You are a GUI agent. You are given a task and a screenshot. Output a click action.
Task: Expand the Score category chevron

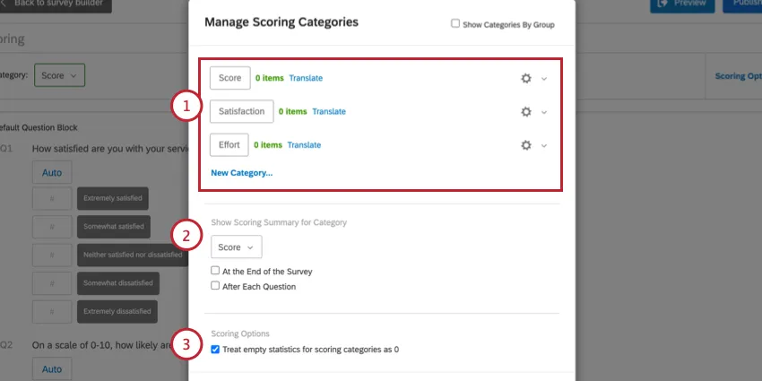(x=544, y=79)
